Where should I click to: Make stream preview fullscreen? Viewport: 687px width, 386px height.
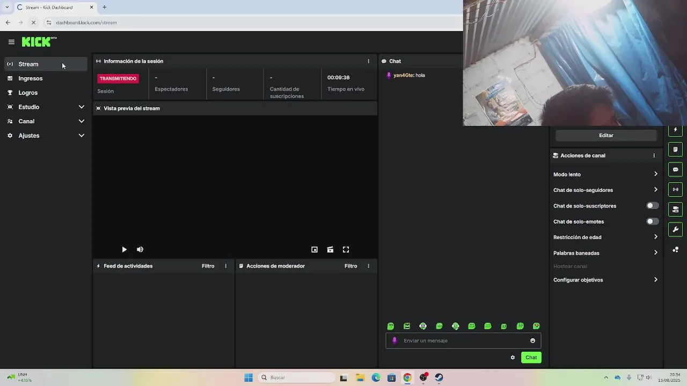(x=346, y=249)
